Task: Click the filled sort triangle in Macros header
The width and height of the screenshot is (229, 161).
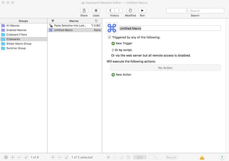Action: (x=53, y=21)
